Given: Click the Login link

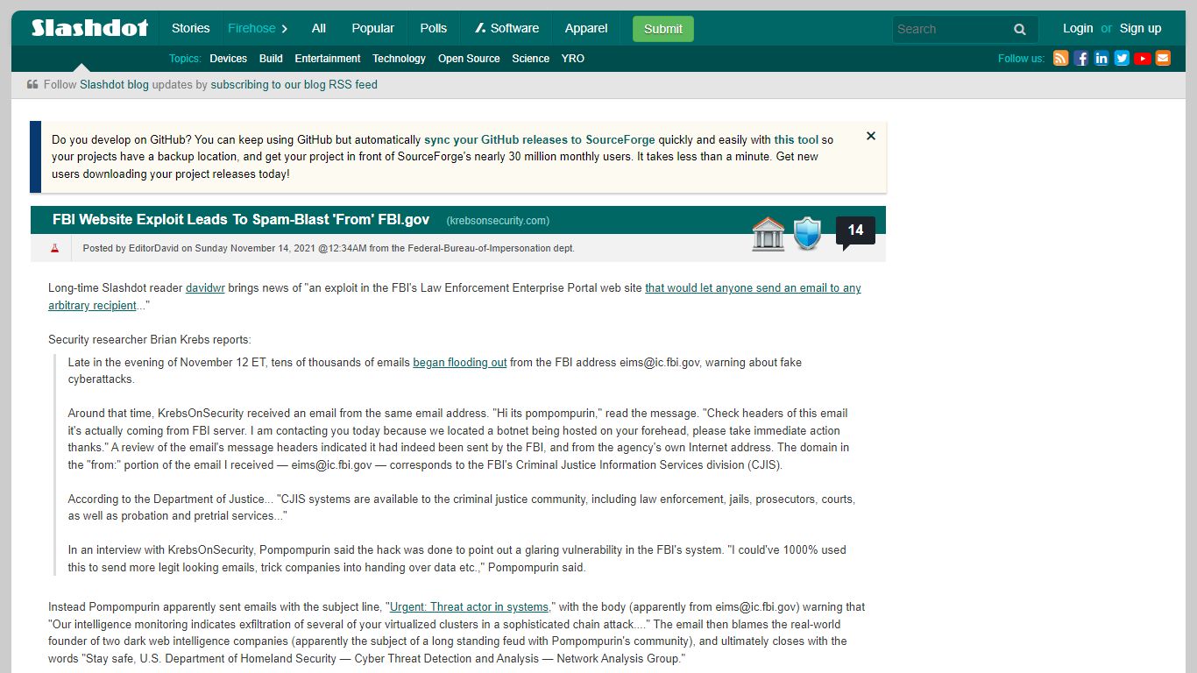Looking at the screenshot, I should 1078,28.
